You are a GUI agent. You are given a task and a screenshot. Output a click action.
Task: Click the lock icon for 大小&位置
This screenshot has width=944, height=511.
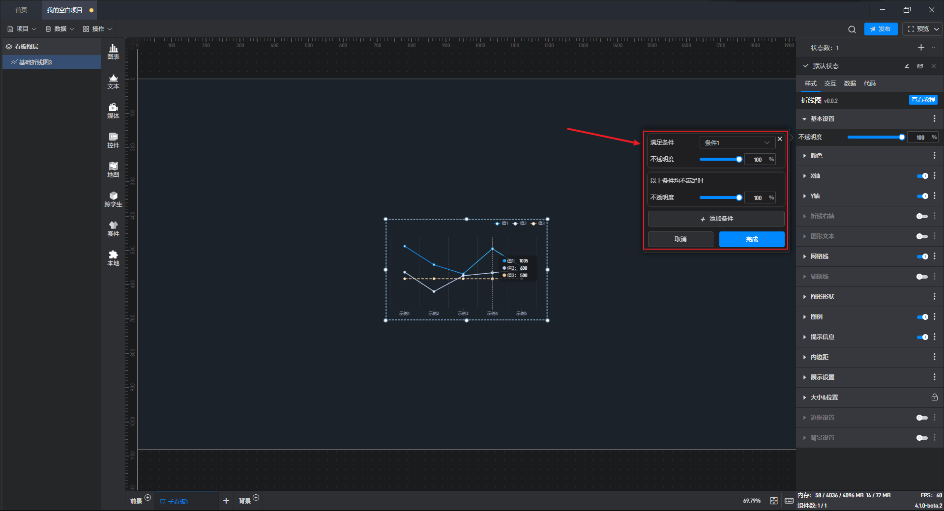pyautogui.click(x=934, y=397)
